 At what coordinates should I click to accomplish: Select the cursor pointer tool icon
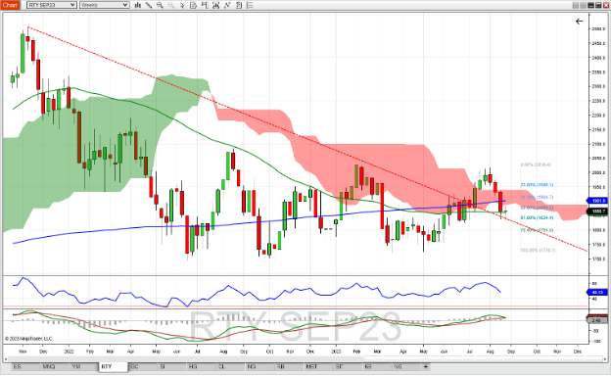[x=182, y=5]
